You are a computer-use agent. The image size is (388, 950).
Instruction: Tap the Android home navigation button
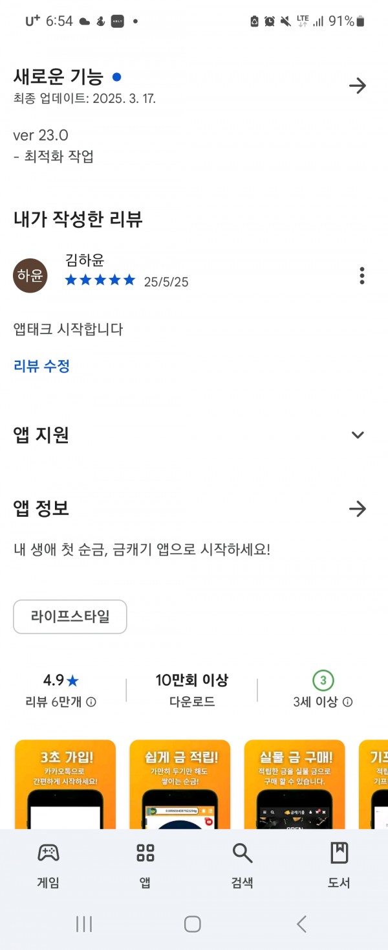(193, 924)
